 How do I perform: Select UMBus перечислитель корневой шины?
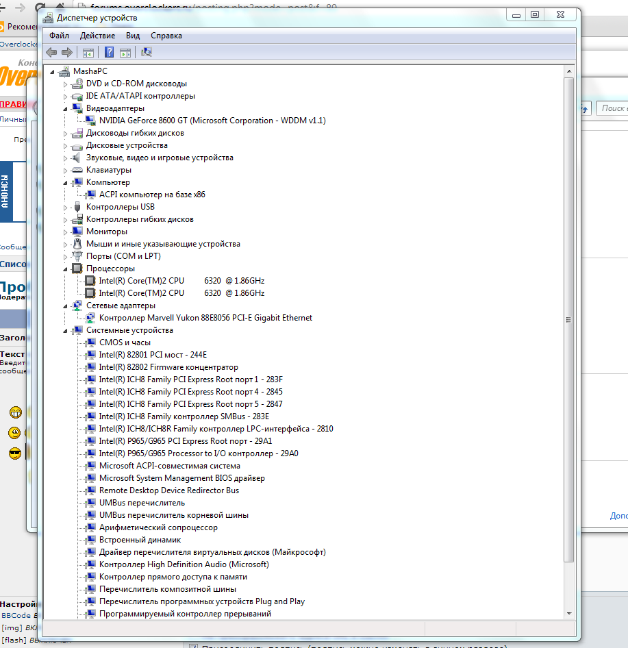tap(174, 515)
